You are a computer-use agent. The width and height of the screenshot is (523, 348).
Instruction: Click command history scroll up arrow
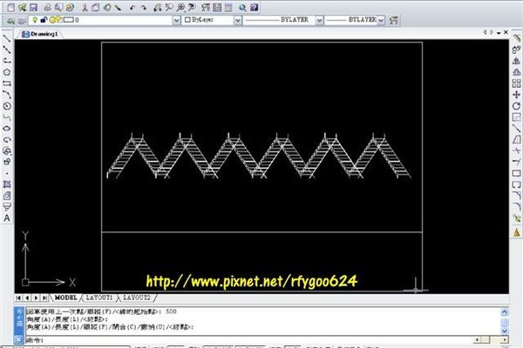[505, 311]
